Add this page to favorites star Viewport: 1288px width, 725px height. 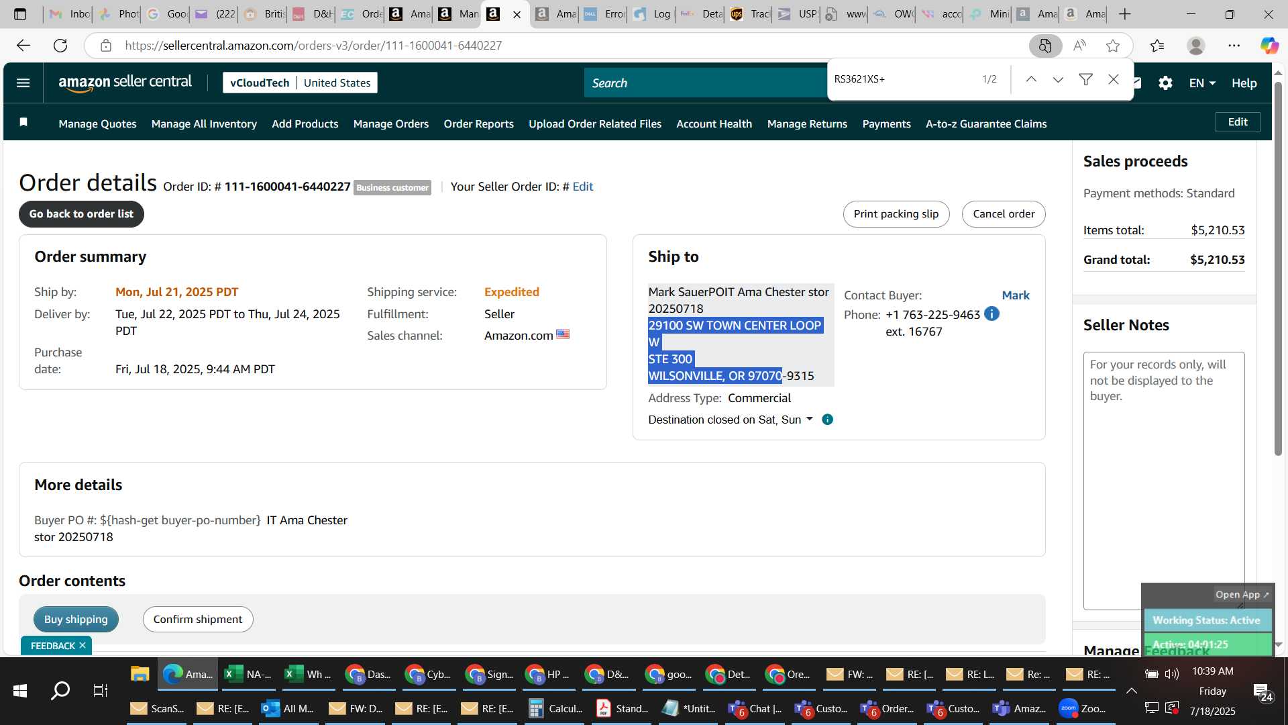[x=1113, y=46]
